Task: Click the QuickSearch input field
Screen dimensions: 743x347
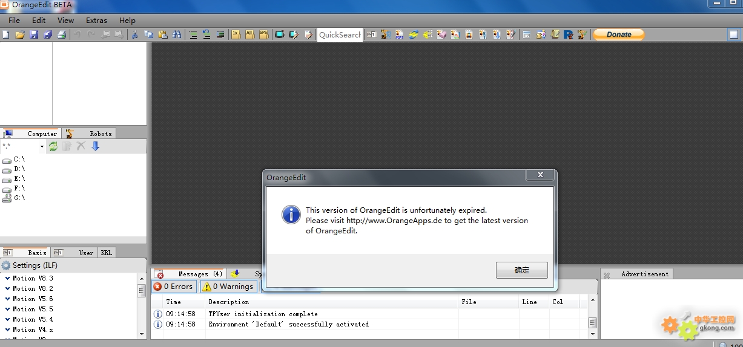Action: tap(340, 34)
